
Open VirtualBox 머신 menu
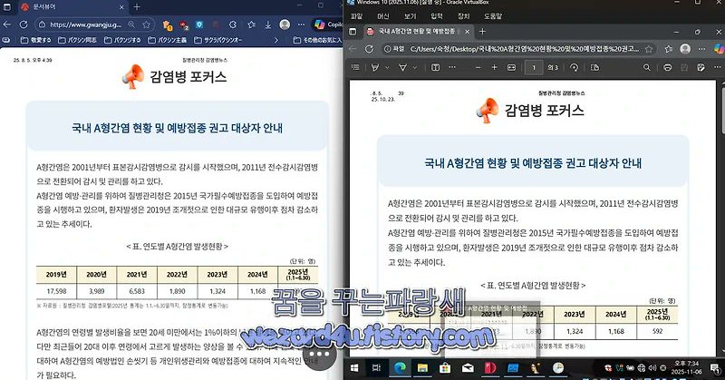tap(383, 16)
